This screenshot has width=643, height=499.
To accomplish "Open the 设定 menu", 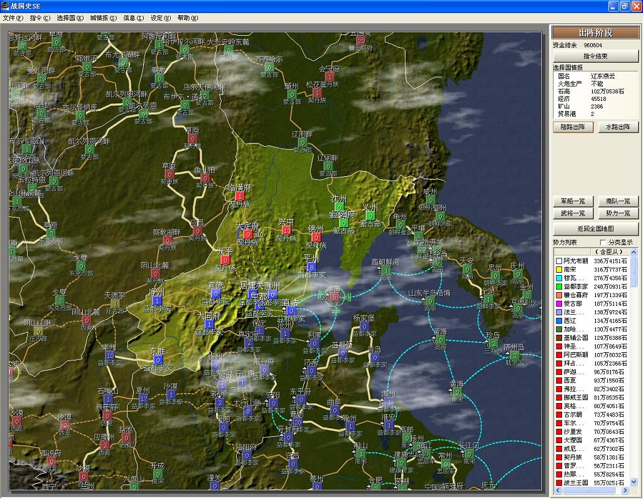I will click(160, 18).
